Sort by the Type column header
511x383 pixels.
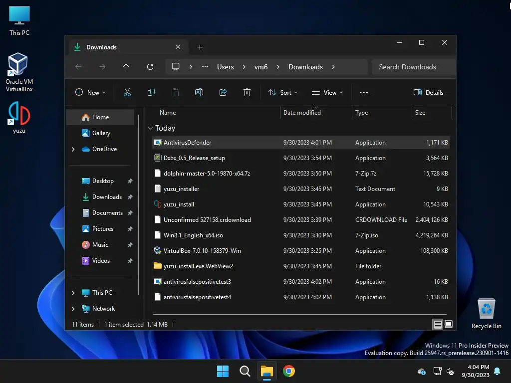click(x=361, y=112)
